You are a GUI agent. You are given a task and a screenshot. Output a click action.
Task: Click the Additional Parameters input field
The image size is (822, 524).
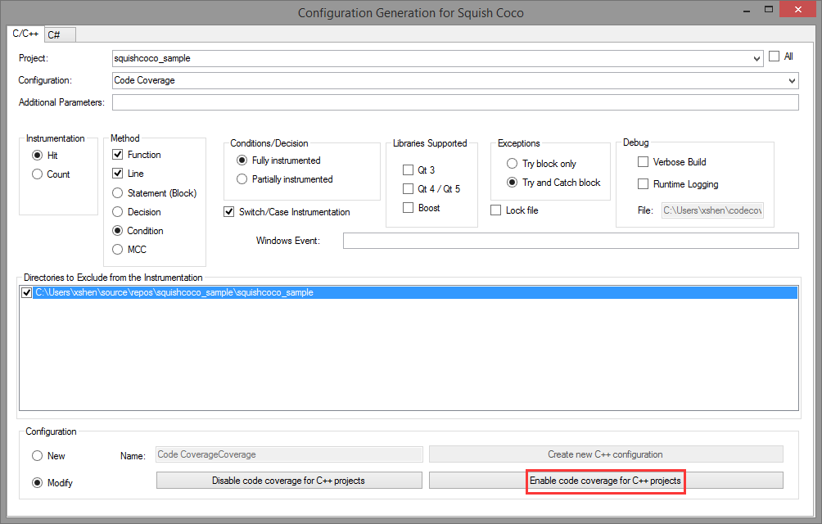point(454,102)
